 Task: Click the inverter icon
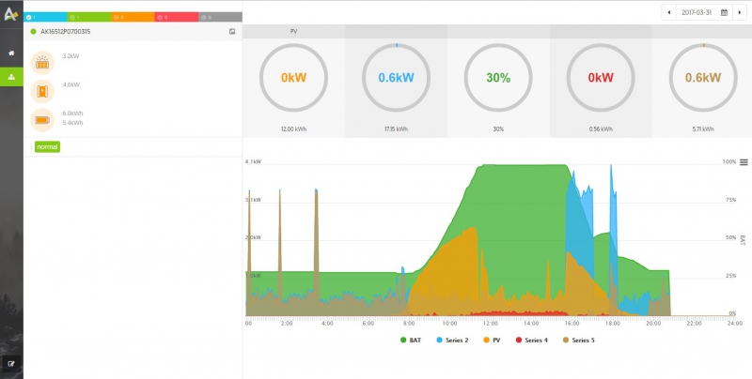click(x=42, y=91)
